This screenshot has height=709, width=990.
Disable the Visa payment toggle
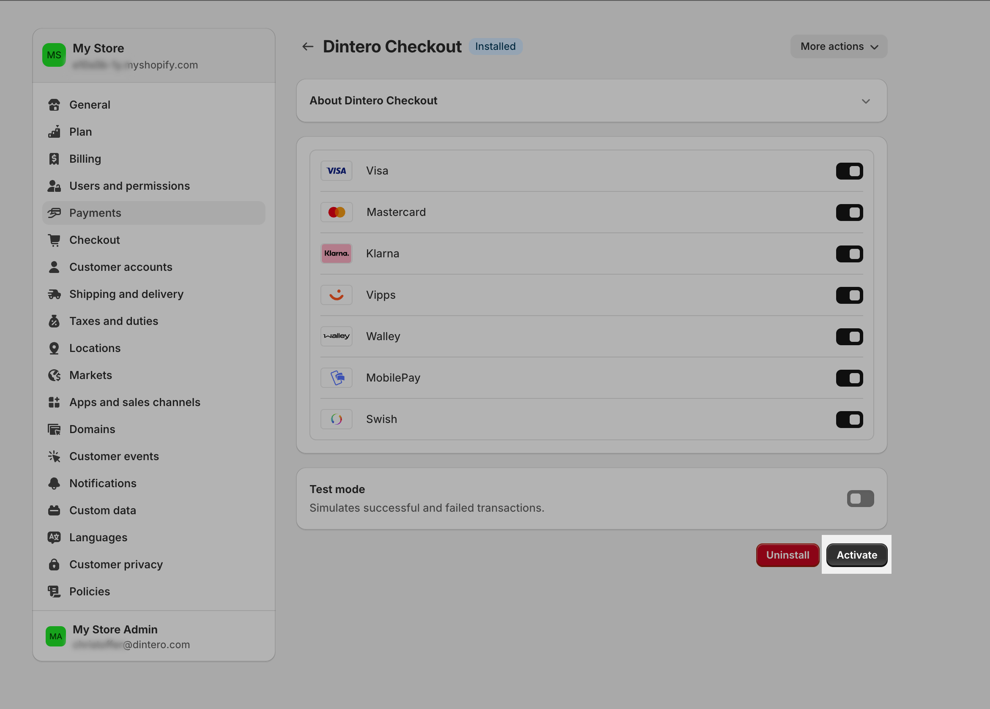pyautogui.click(x=849, y=171)
